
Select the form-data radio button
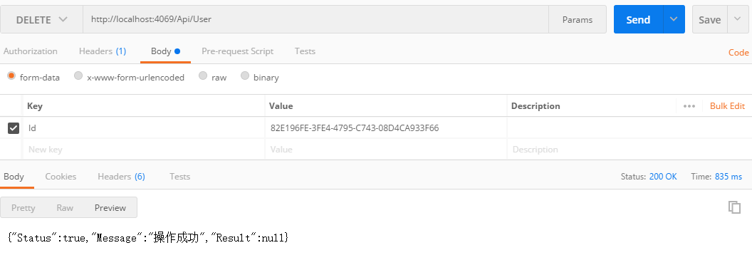(11, 76)
